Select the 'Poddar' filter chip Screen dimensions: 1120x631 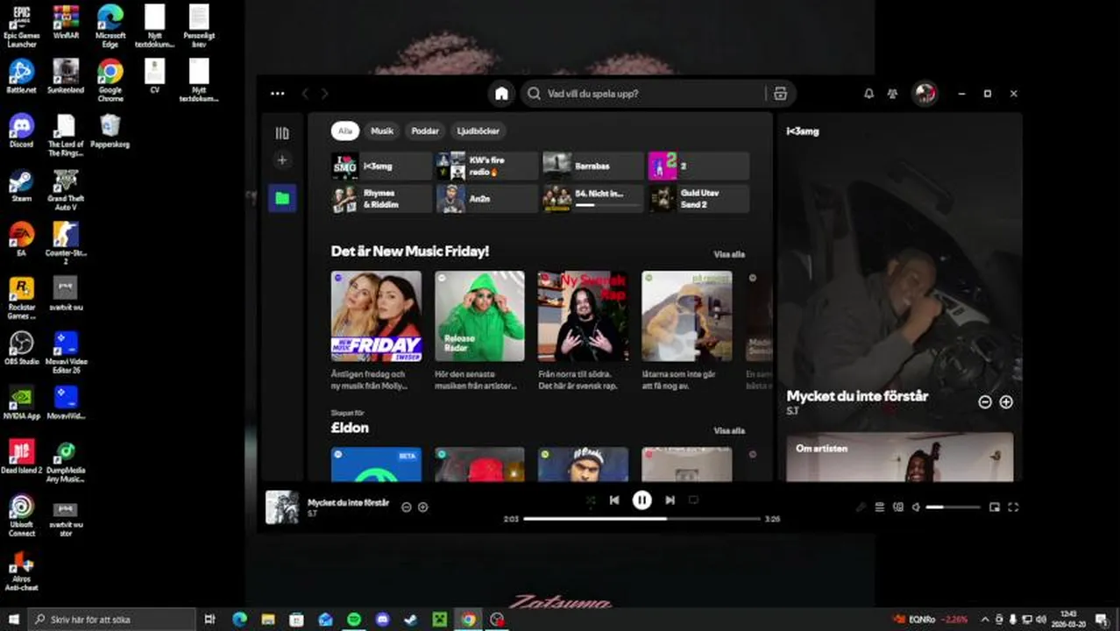tap(425, 131)
